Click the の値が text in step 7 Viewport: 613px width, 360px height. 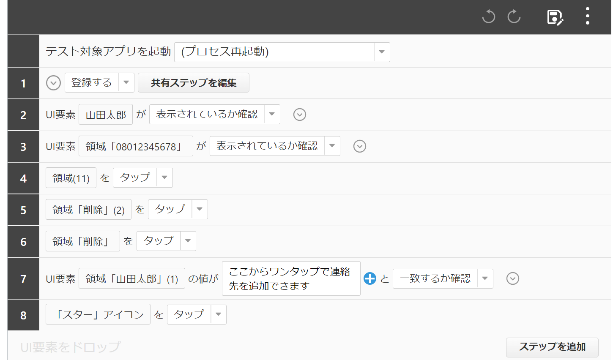[203, 278]
